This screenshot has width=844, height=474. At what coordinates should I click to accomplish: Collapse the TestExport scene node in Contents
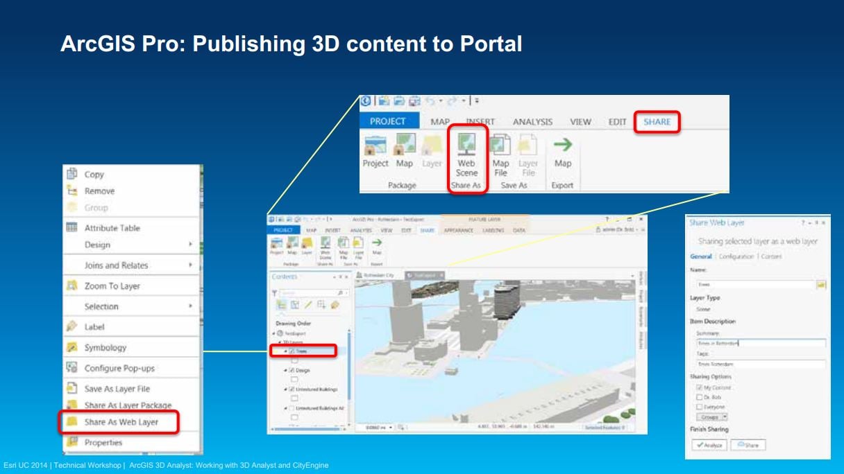point(273,333)
